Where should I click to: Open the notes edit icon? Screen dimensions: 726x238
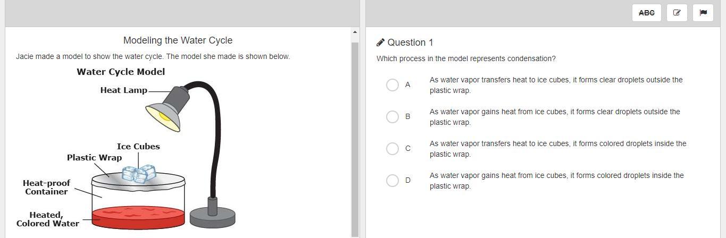tap(677, 13)
